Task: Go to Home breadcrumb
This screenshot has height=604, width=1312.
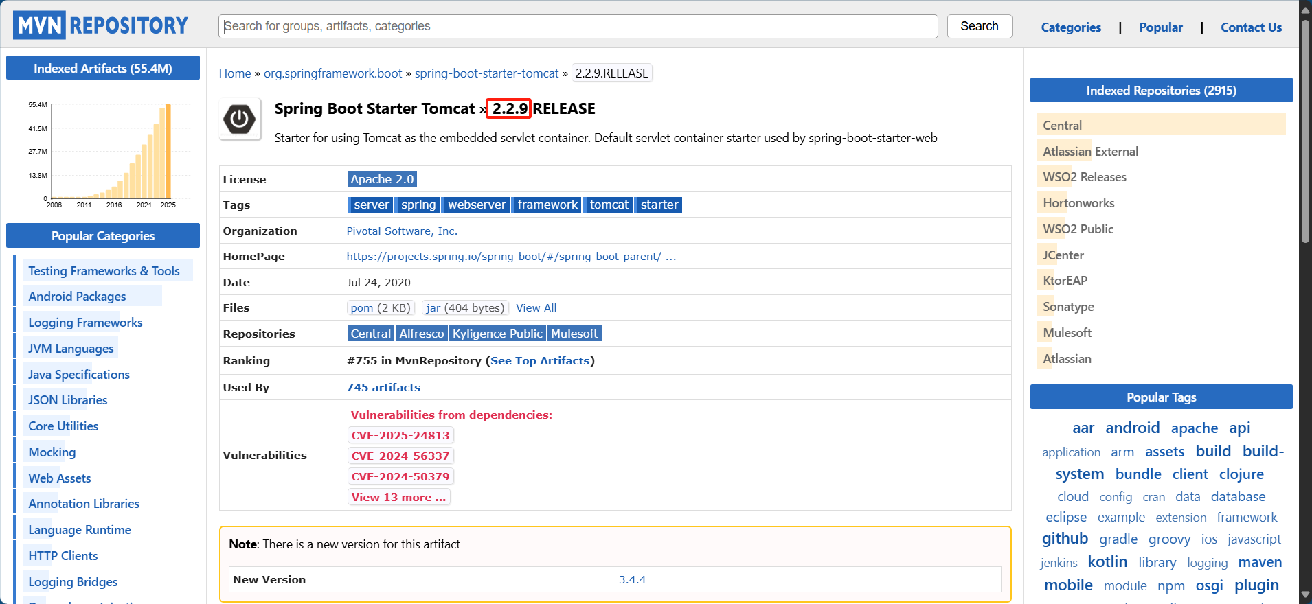Action: pos(235,73)
